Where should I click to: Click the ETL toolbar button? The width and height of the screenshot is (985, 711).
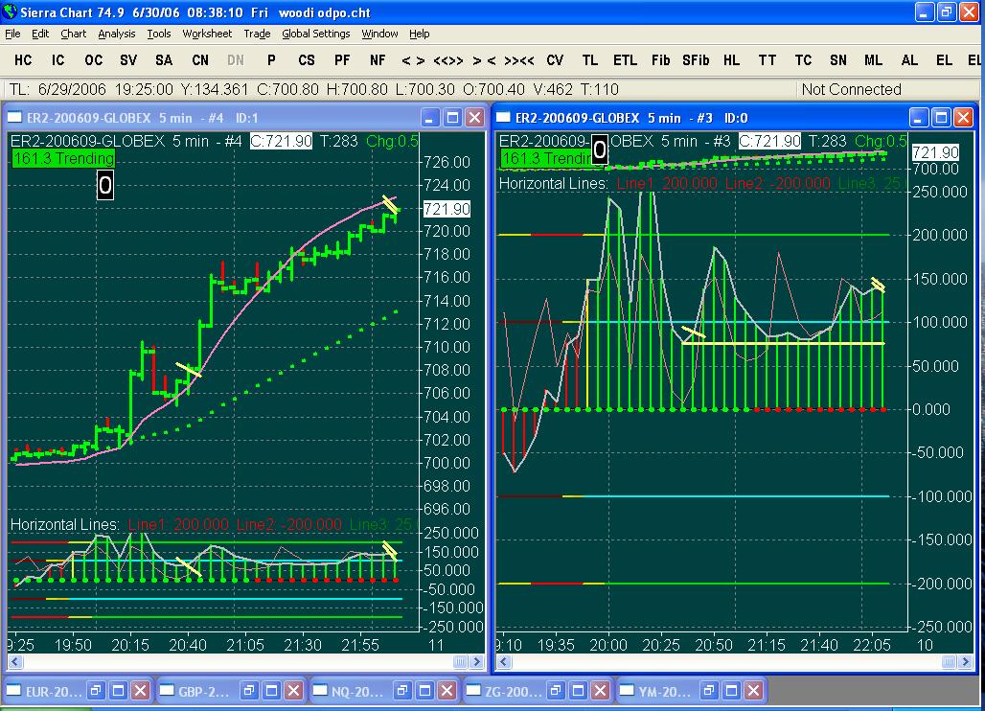625,60
